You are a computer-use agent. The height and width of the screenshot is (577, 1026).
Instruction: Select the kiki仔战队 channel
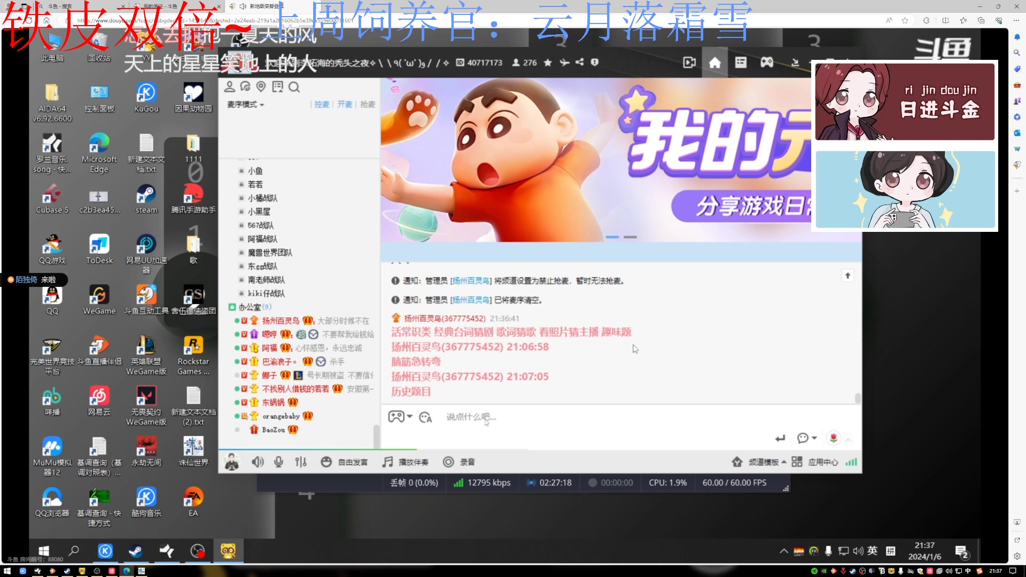click(x=266, y=293)
